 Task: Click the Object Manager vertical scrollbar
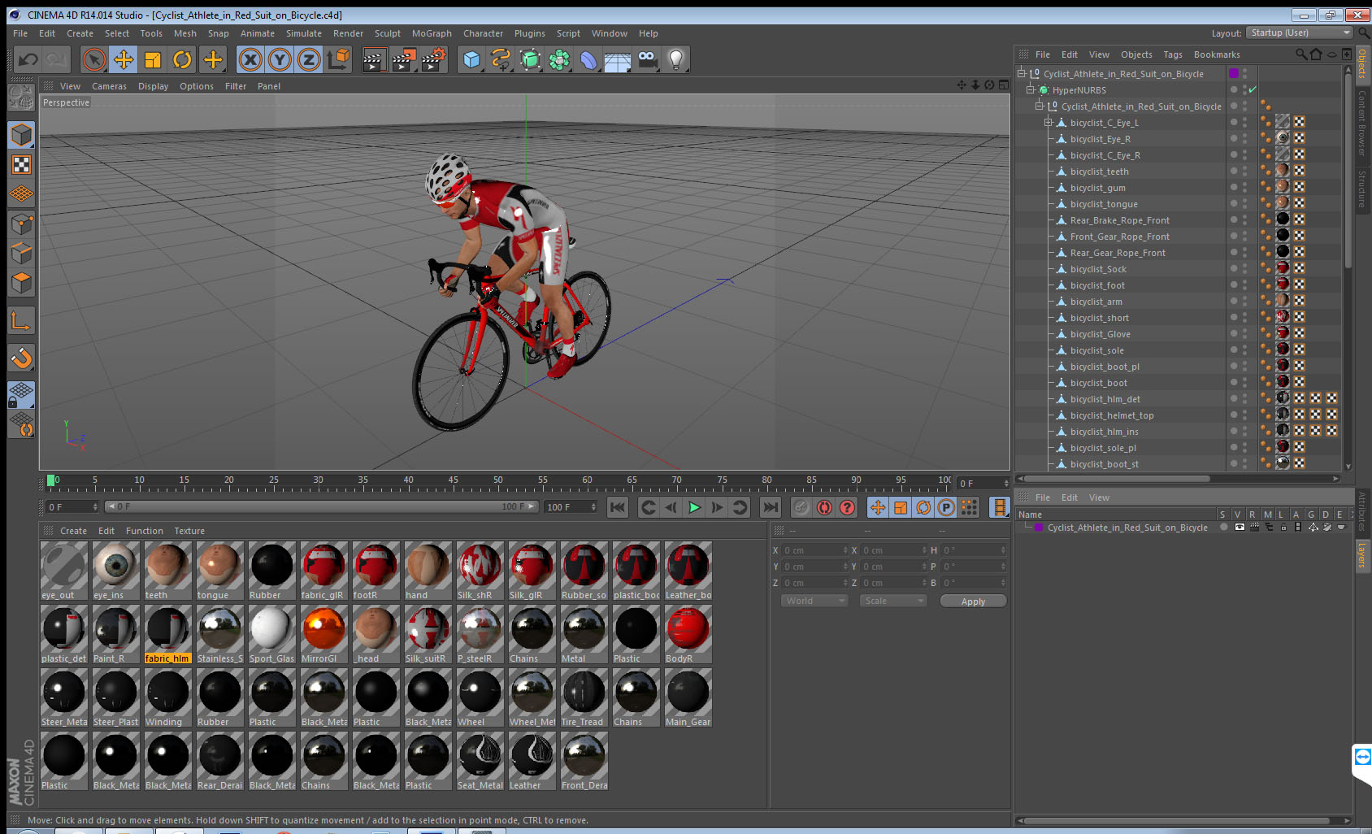coord(1348,171)
